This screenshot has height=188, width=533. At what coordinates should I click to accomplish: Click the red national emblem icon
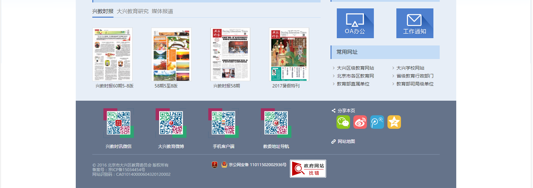215,164
